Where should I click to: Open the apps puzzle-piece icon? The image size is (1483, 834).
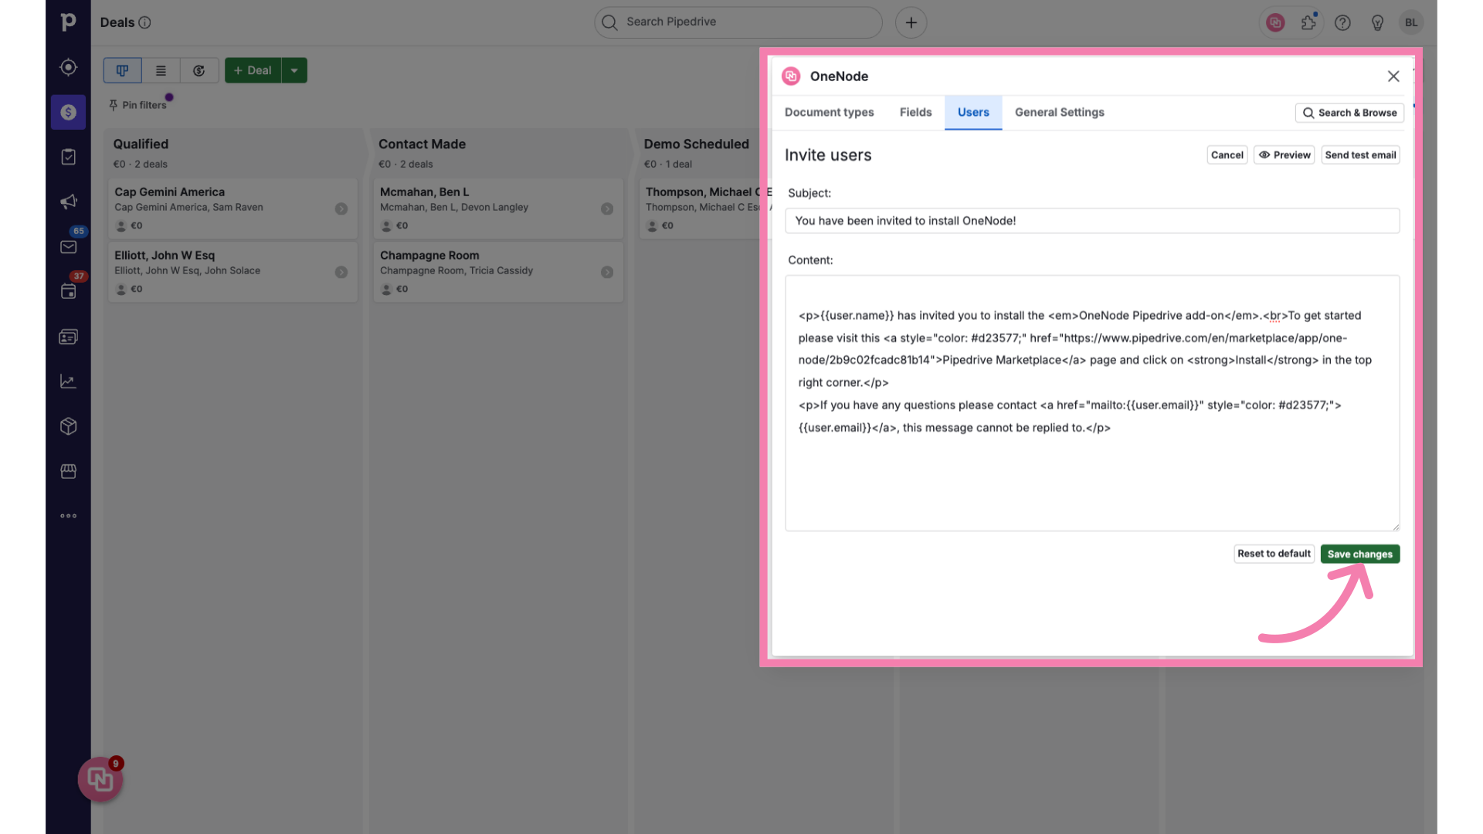click(1308, 22)
